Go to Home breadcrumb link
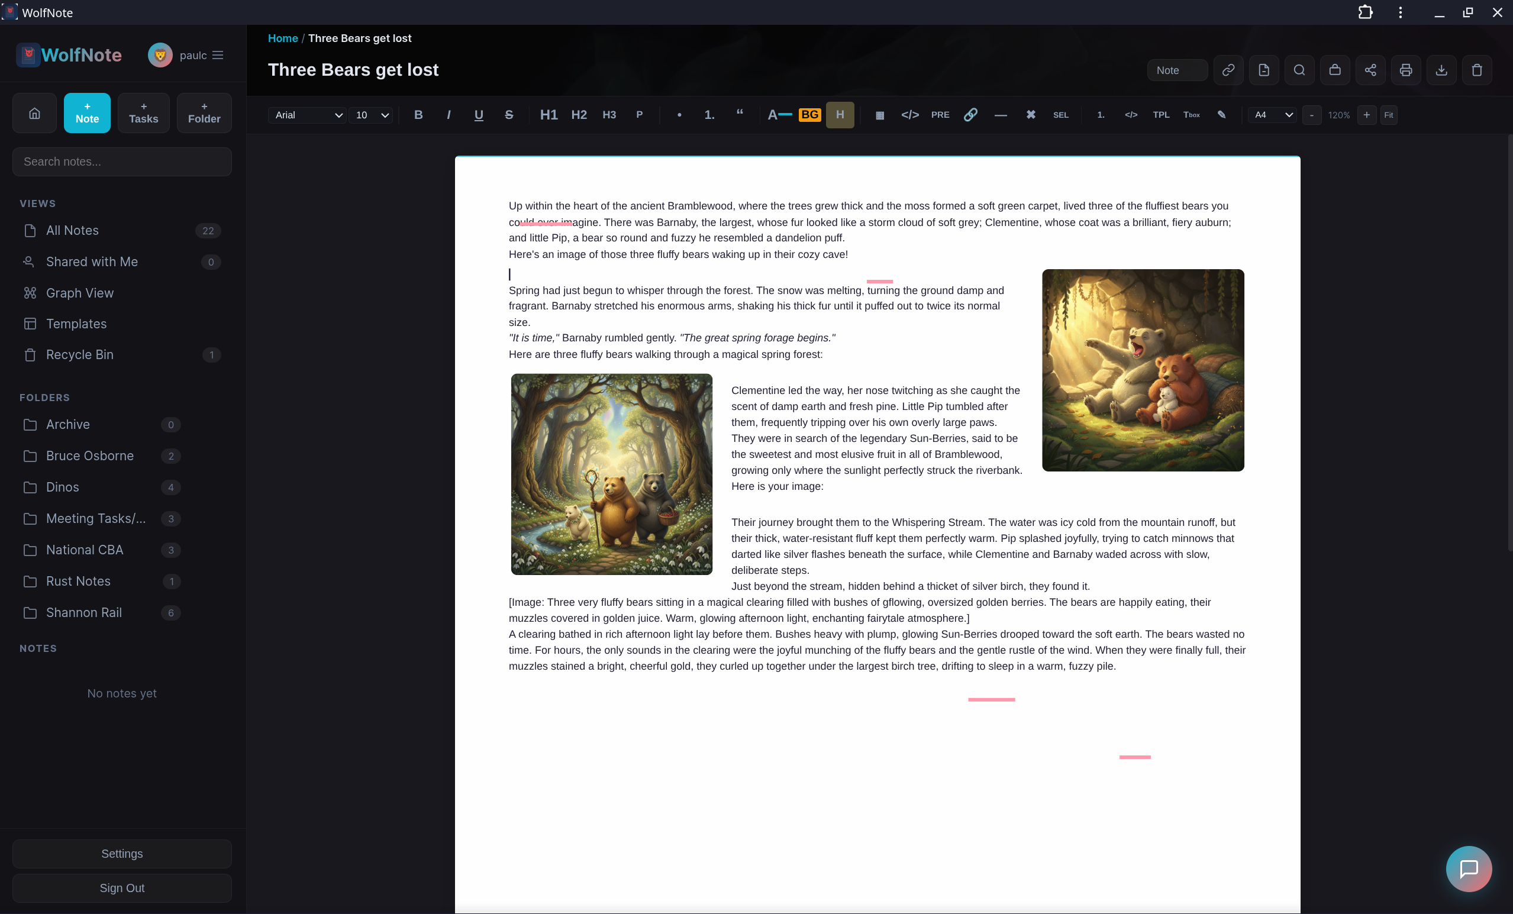 [x=282, y=38]
